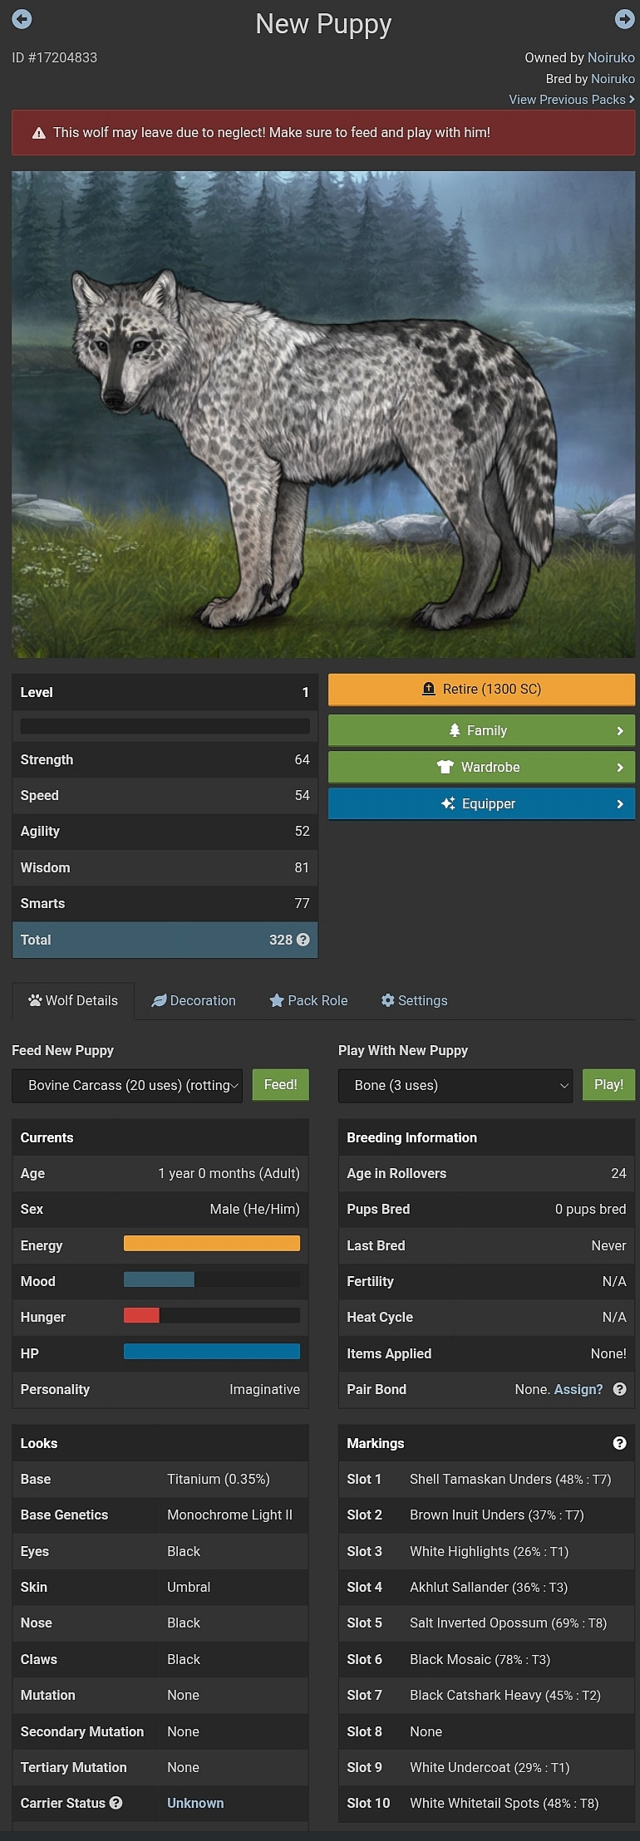Switch to the Decoration tab
Viewport: 640px width, 1841px height.
pyautogui.click(x=194, y=1000)
